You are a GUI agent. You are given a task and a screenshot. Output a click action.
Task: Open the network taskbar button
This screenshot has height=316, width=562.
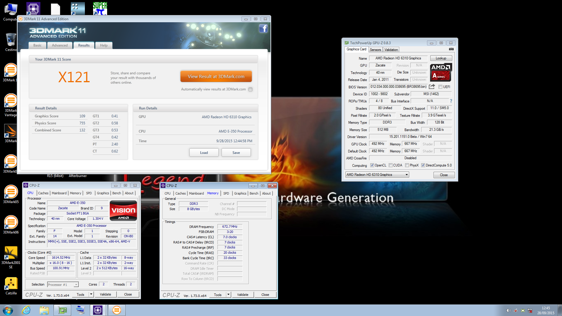coord(80,310)
